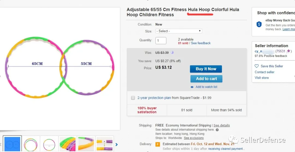Open the Visit store link

[262, 78]
